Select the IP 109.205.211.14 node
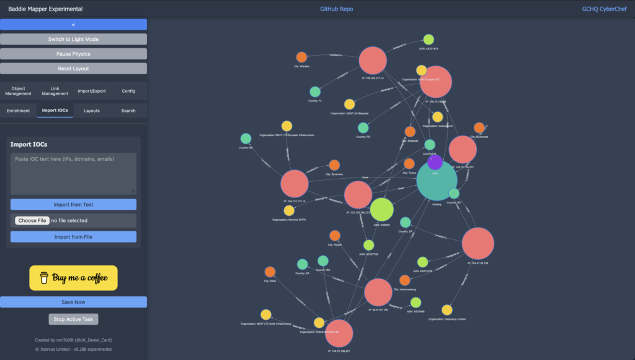Screen dimensions: 635x360 (373, 61)
